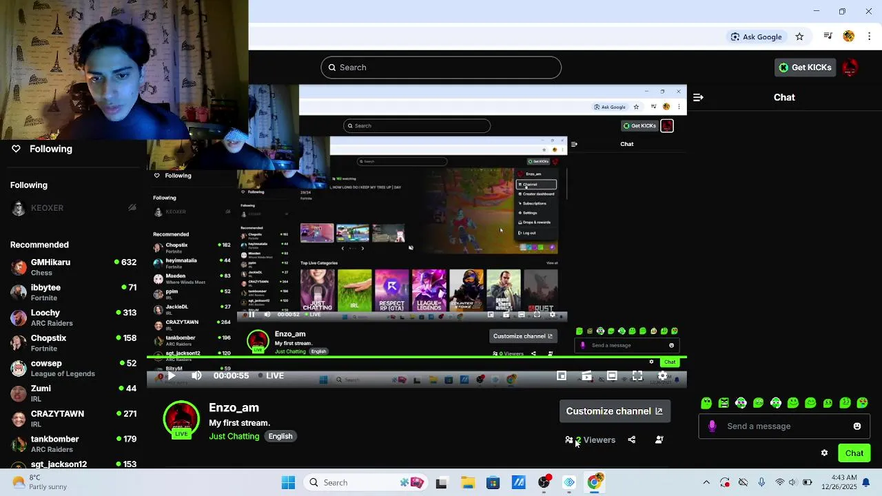
Task: Enter fullscreen mode in video player
Action: 637,375
